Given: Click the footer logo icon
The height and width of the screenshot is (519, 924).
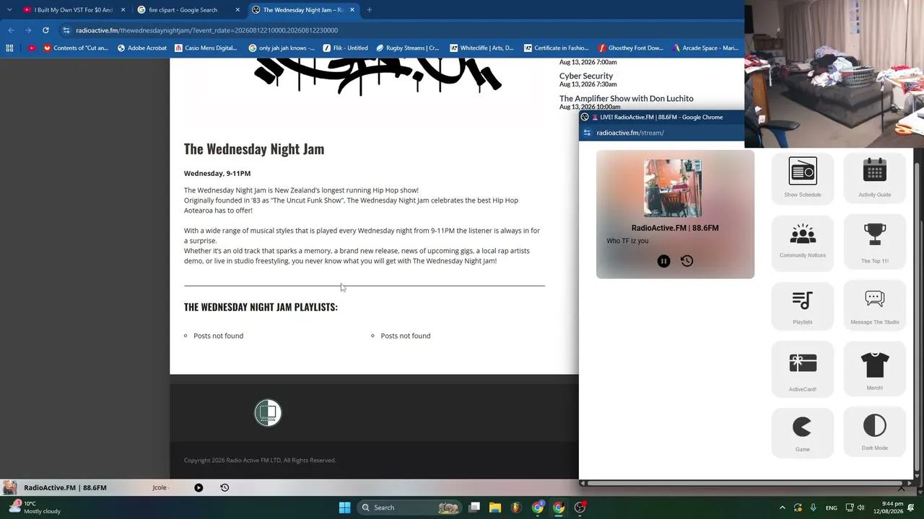Looking at the screenshot, I should 267,413.
